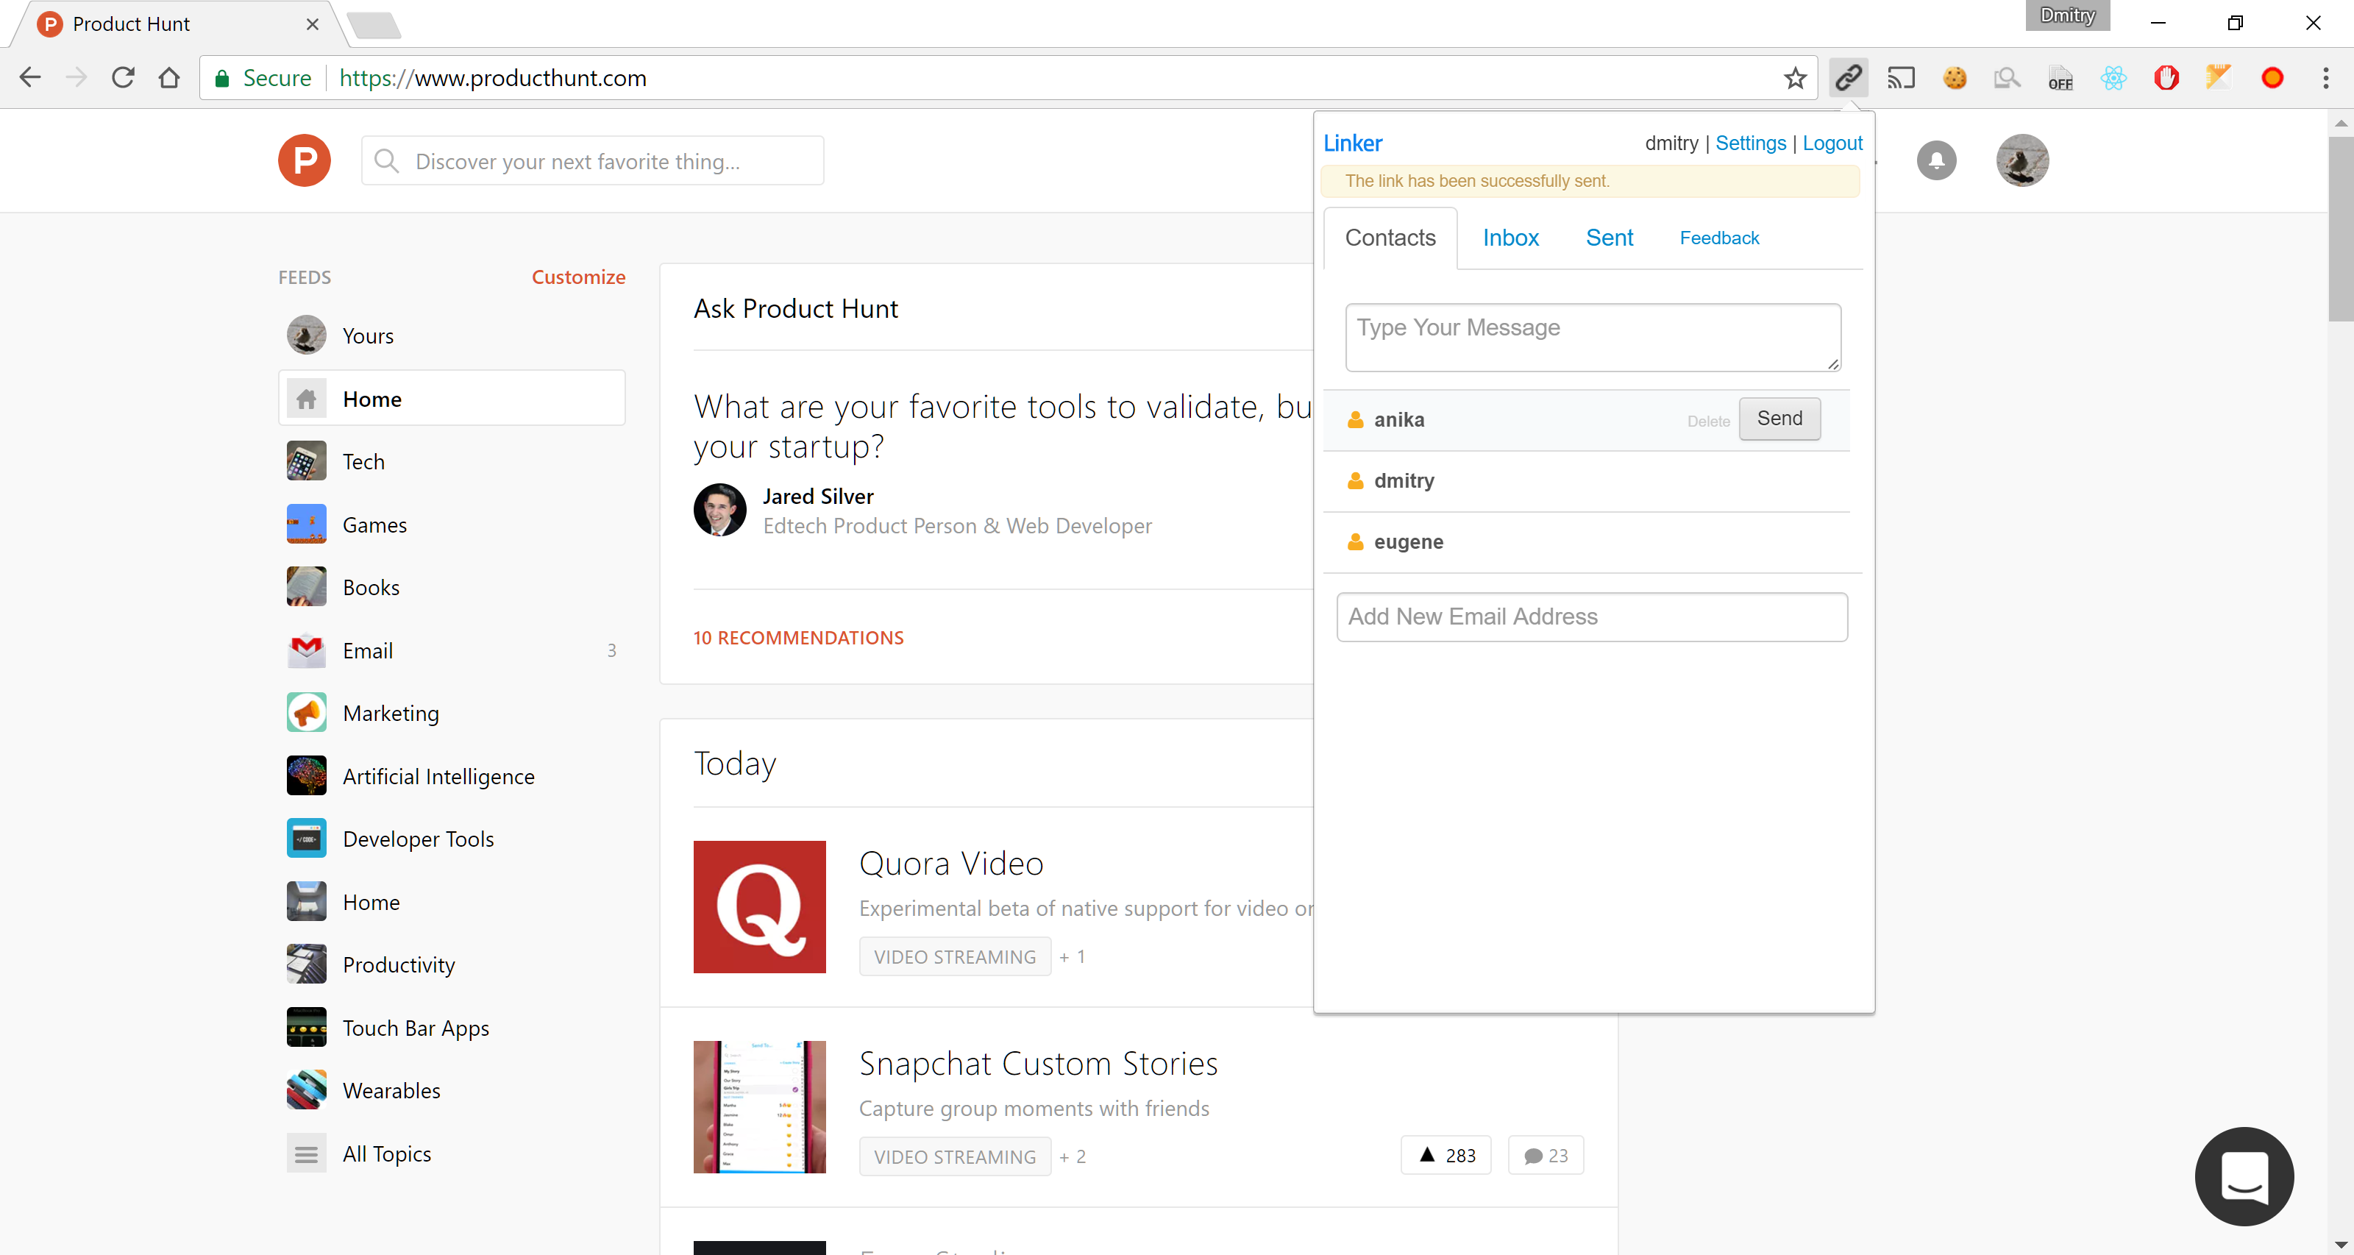This screenshot has height=1255, width=2354.
Task: Click the Add New Email Address field
Action: point(1591,617)
